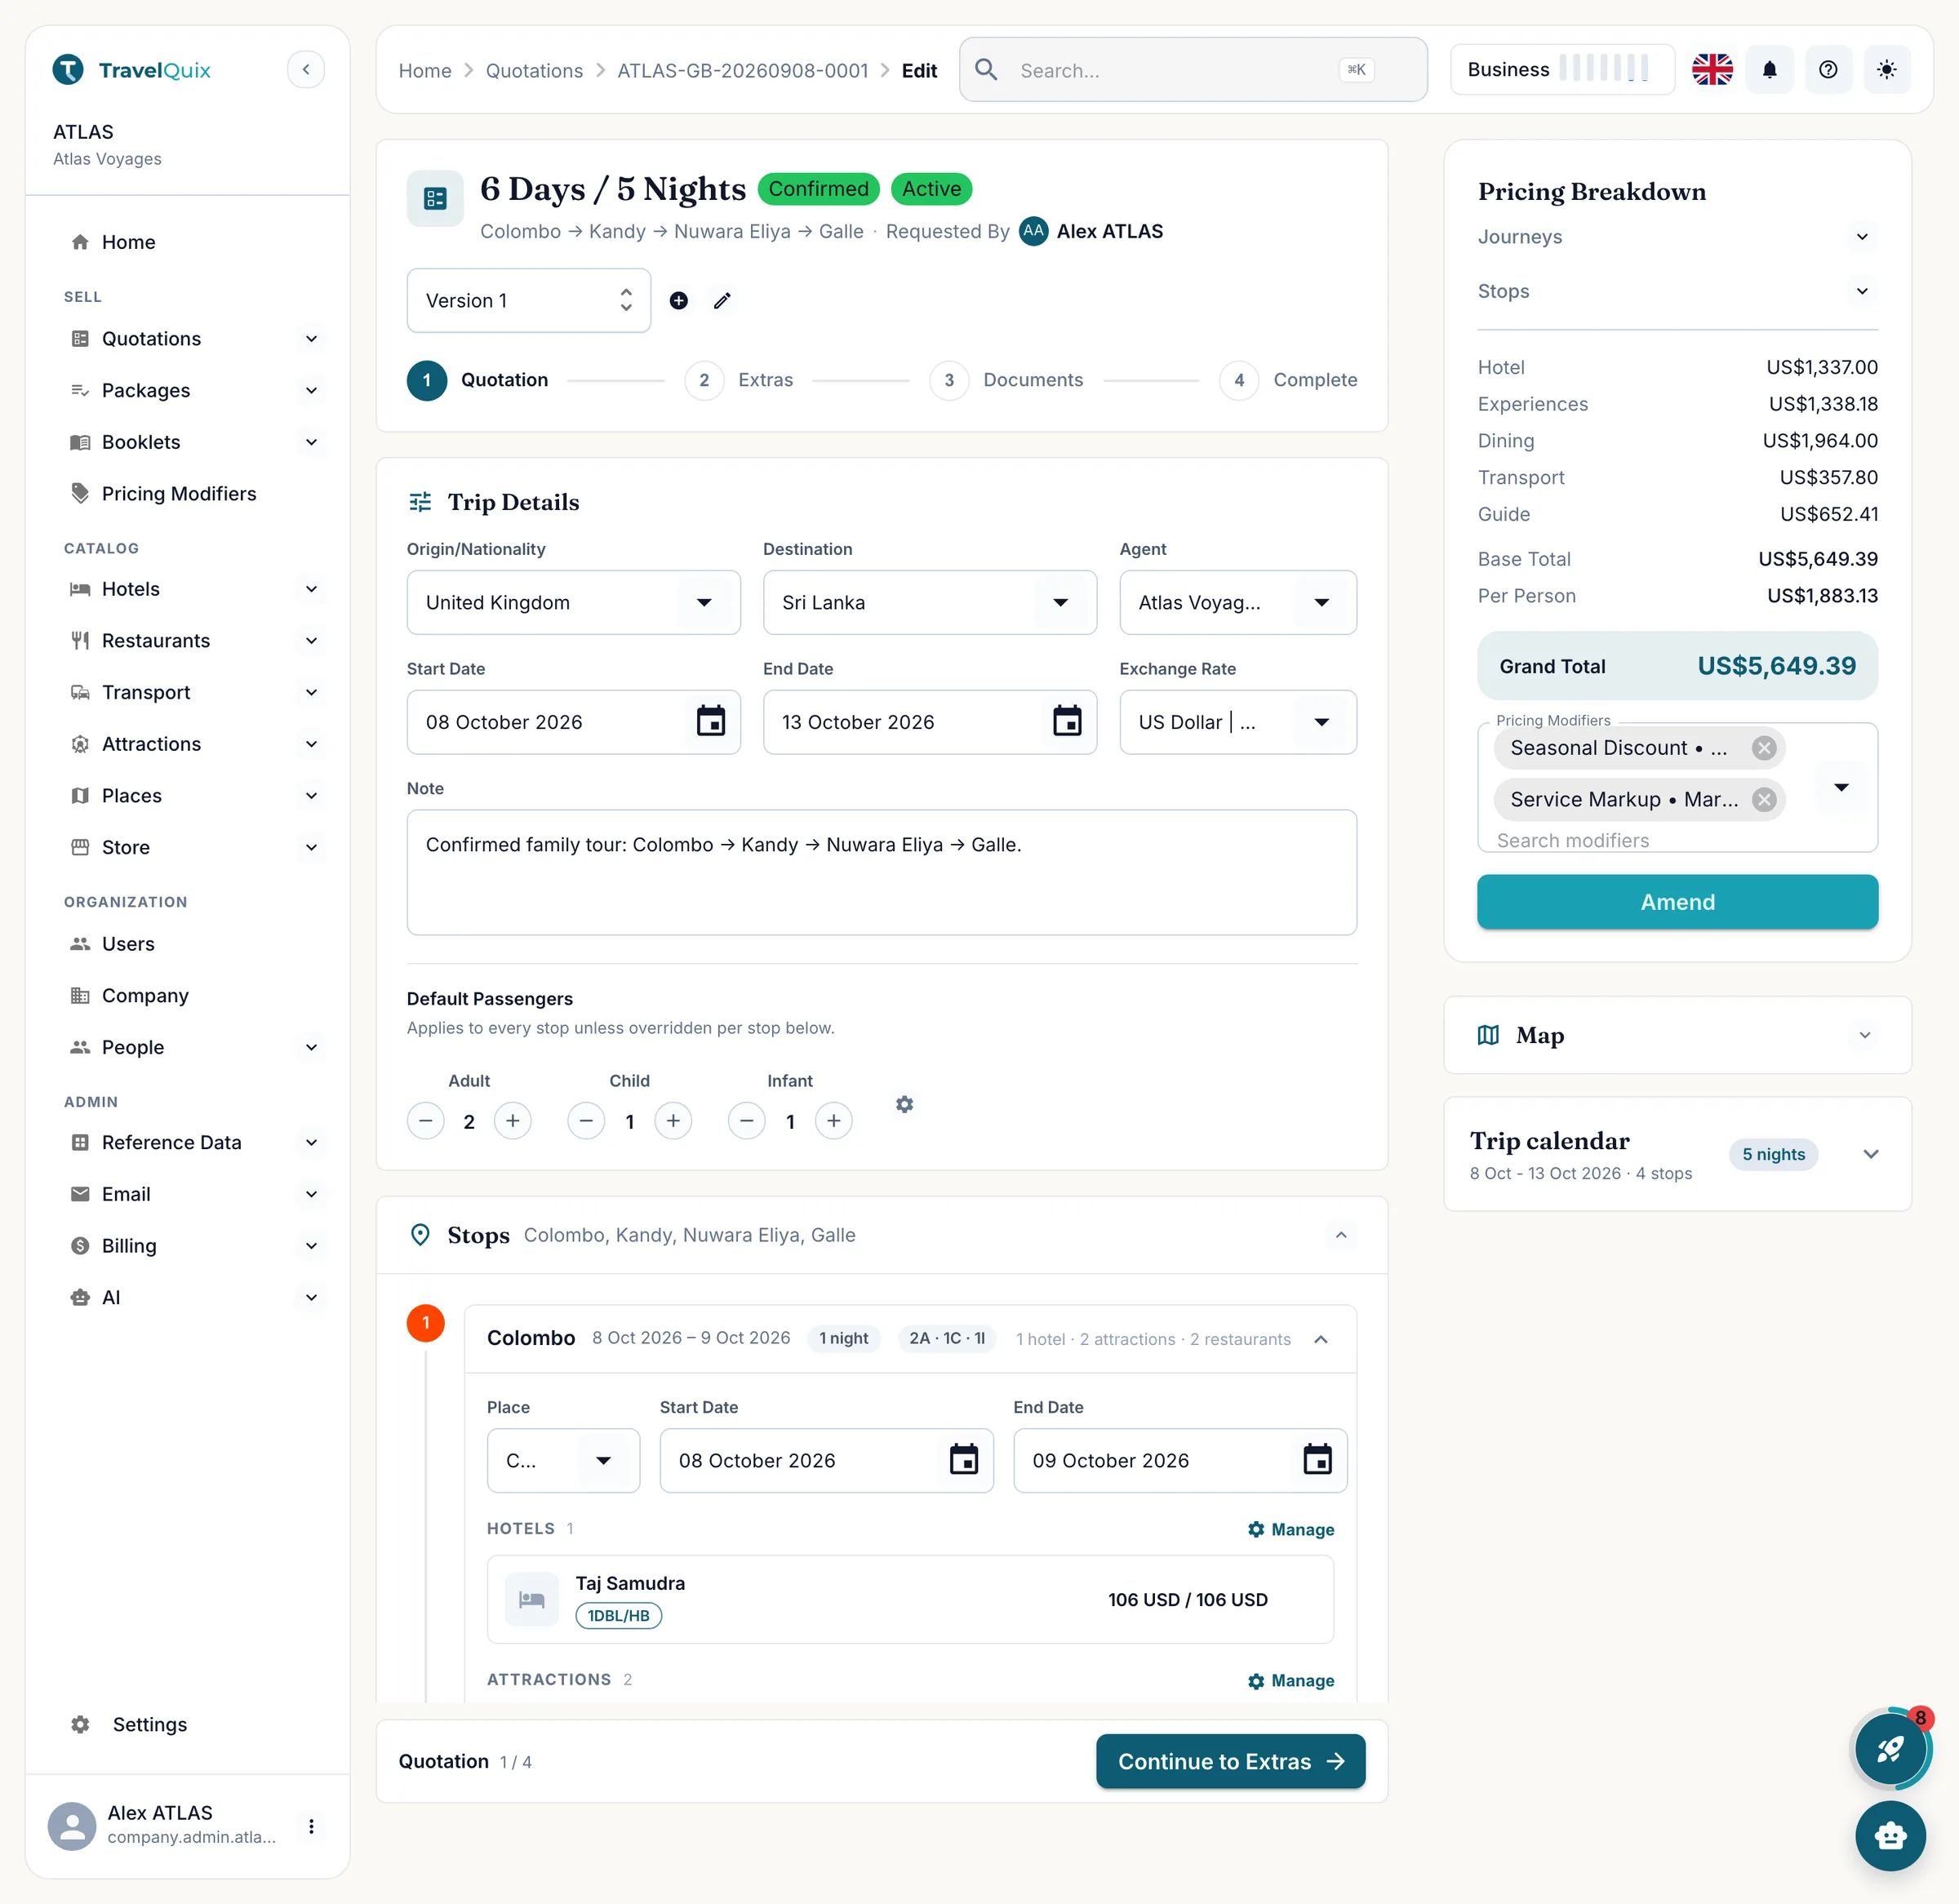
Task: Open Users in the sidebar
Action: point(128,943)
